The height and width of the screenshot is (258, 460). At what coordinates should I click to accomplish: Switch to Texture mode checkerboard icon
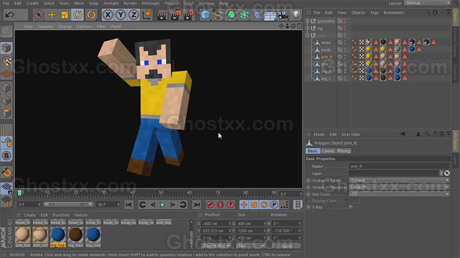pyautogui.click(x=6, y=62)
